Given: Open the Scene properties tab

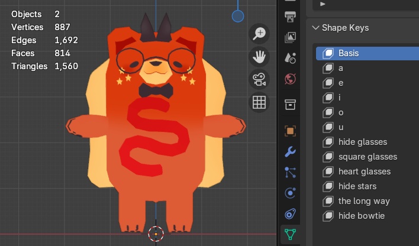Looking at the screenshot, I should pos(290,58).
